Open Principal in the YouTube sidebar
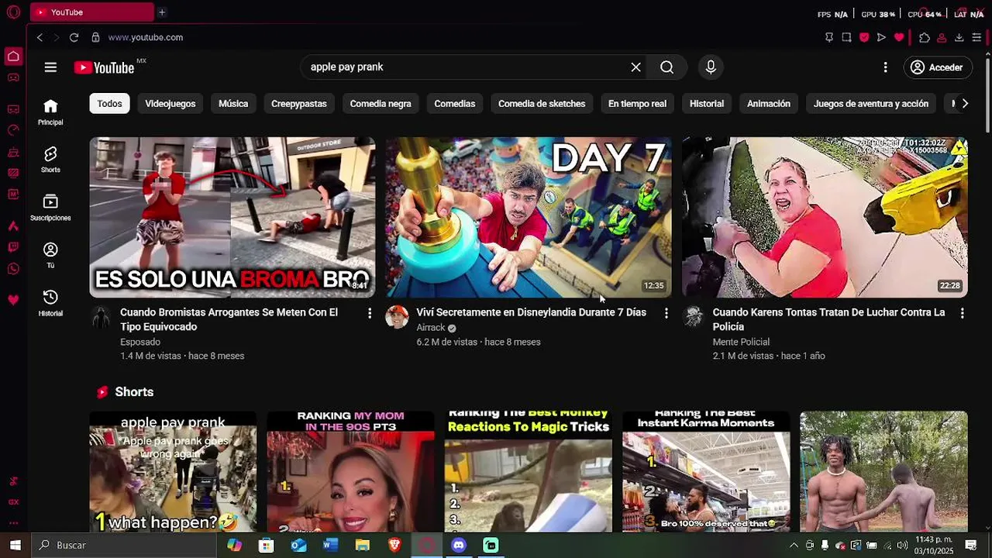 click(x=50, y=112)
